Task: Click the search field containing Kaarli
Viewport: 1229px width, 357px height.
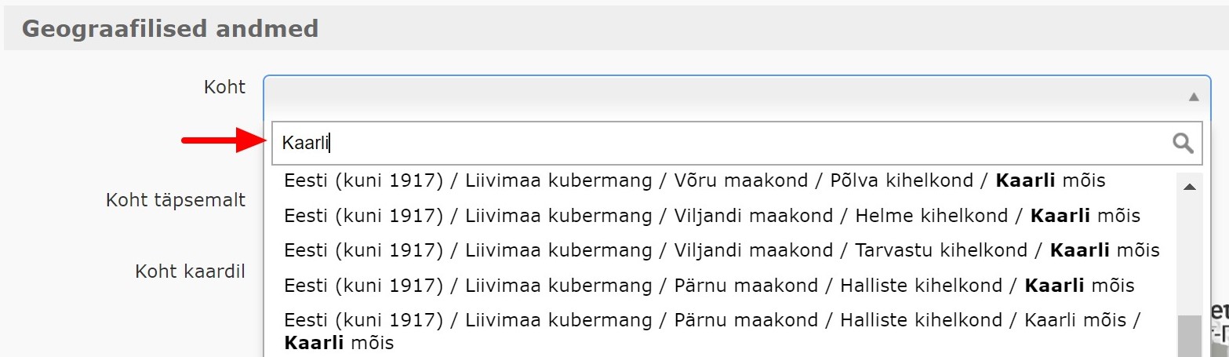Action: (x=706, y=143)
